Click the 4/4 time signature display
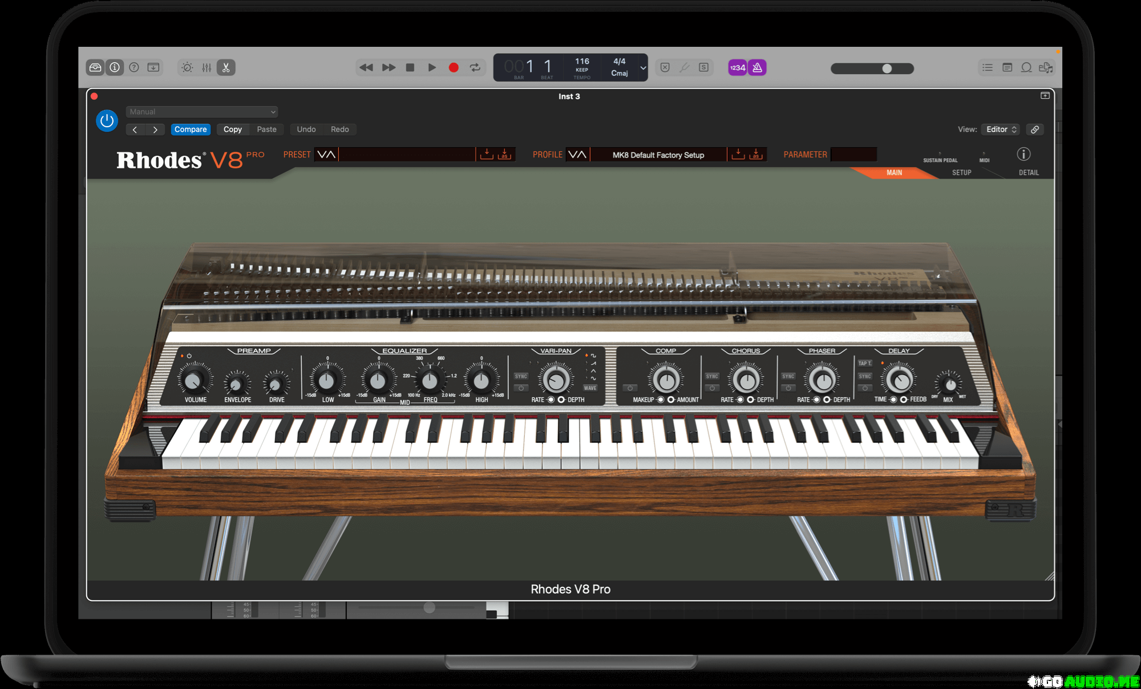Screen dimensions: 1141x689 coord(620,61)
